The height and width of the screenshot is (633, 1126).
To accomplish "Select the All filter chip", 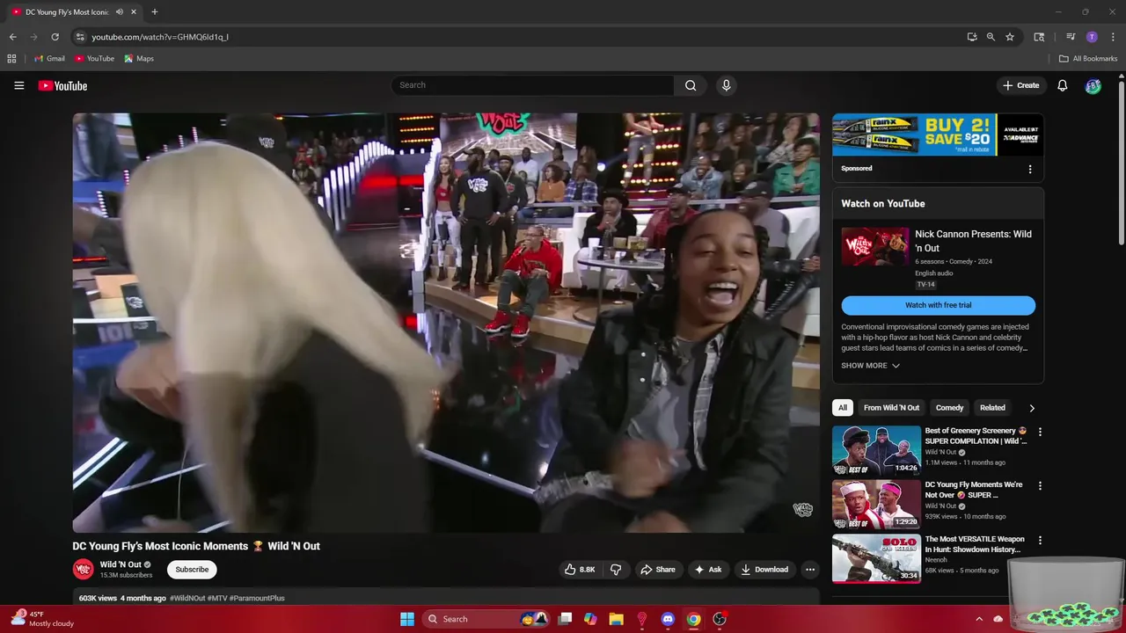I will (x=842, y=408).
